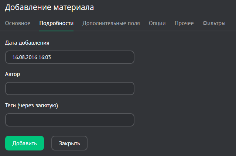Open the Дополнительные поля tab
Screen dimensions: 236x156
point(111,23)
